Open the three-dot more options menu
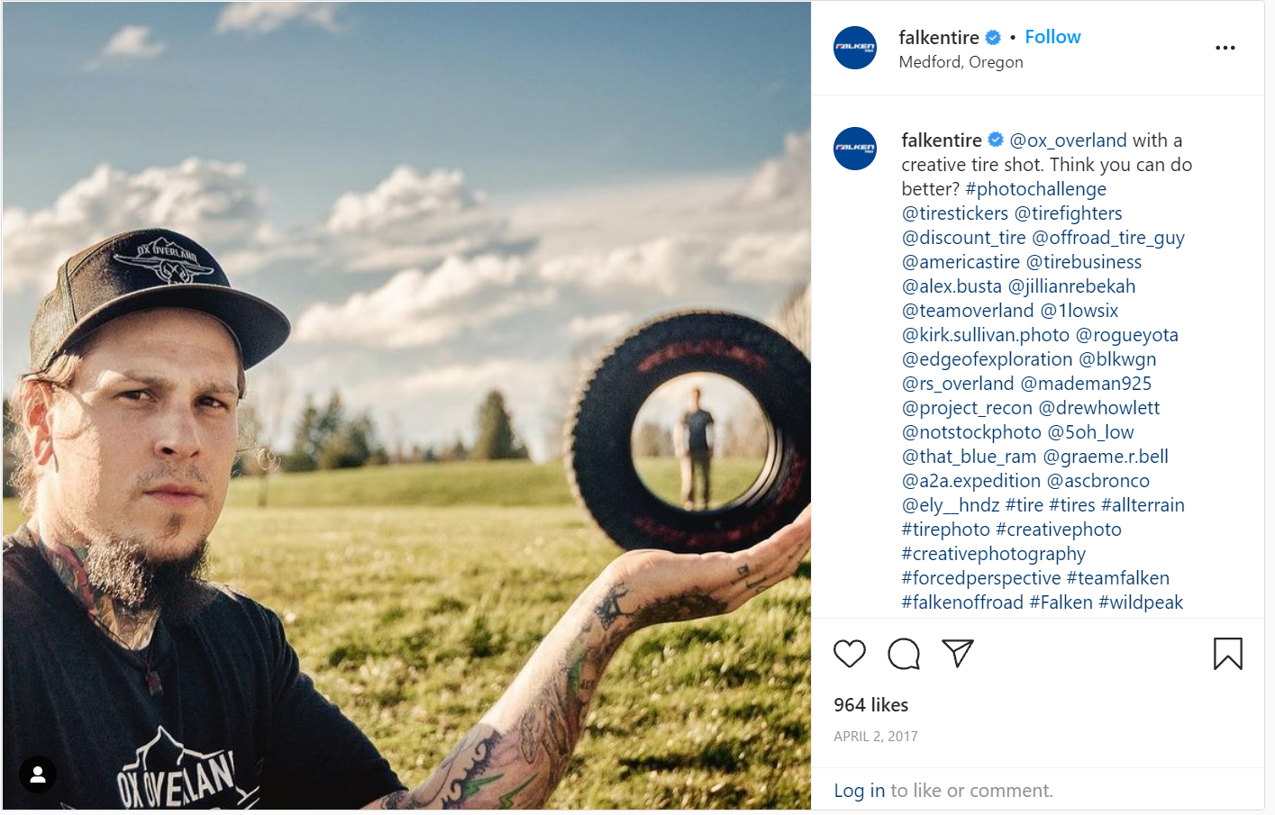Image resolution: width=1275 pixels, height=815 pixels. coord(1225,48)
